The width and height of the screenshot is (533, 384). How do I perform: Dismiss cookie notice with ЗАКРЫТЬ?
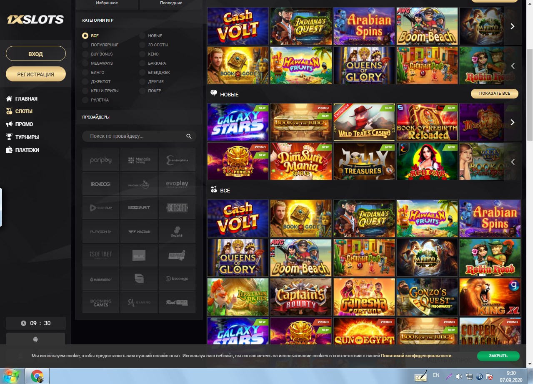pyautogui.click(x=498, y=356)
